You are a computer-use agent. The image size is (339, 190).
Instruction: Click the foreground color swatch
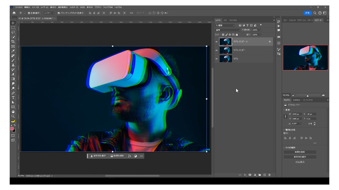coord(12,129)
